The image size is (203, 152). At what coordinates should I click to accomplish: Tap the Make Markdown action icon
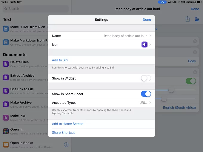[x=6, y=42]
